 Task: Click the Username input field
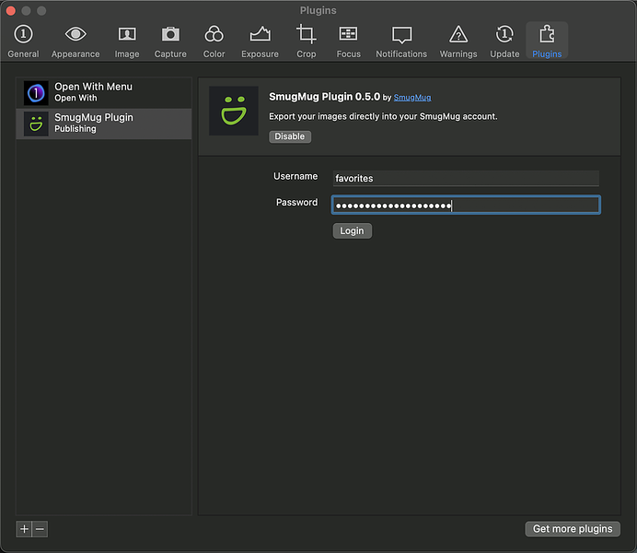pyautogui.click(x=465, y=178)
